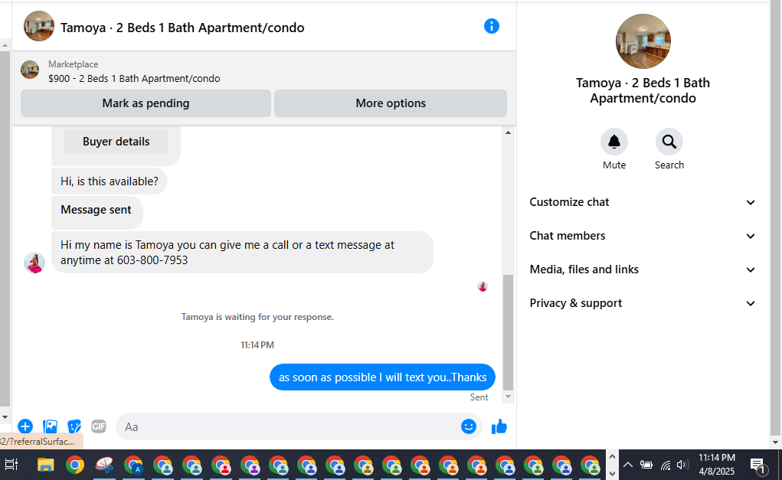The image size is (782, 480).
Task: Focus the Aa message input field
Action: [x=290, y=426]
